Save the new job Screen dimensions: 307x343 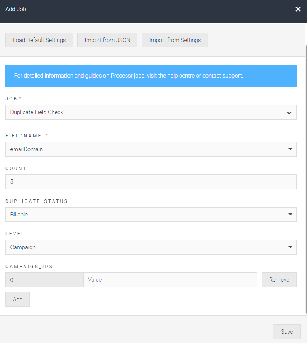coord(287,331)
